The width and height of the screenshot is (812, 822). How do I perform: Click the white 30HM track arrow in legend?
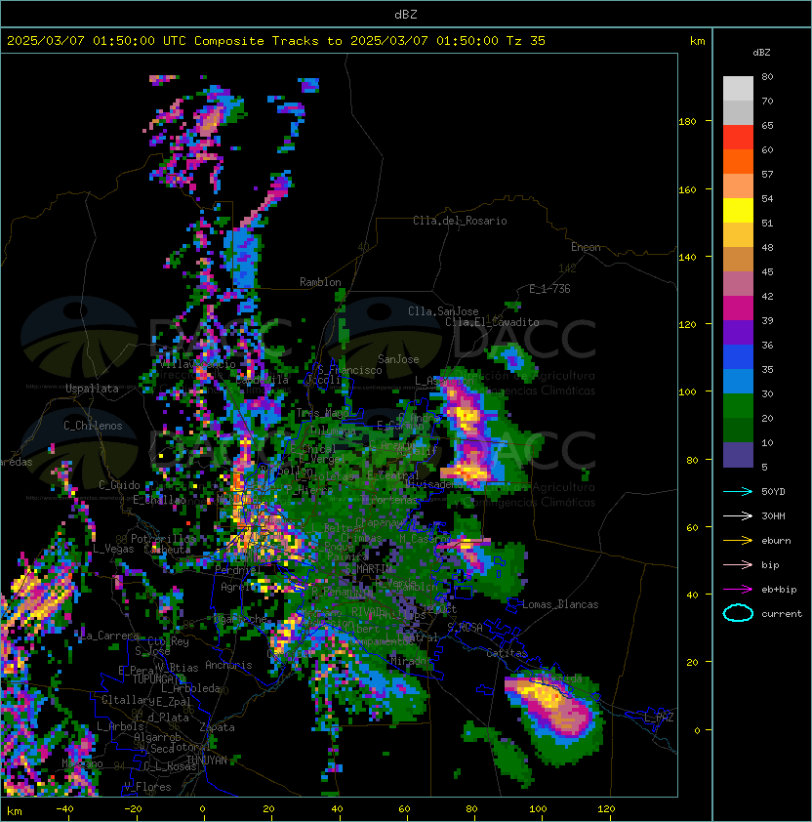click(738, 516)
